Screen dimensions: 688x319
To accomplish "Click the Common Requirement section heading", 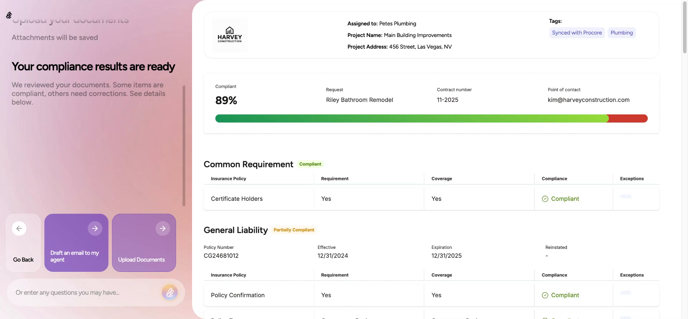I will [x=248, y=165].
